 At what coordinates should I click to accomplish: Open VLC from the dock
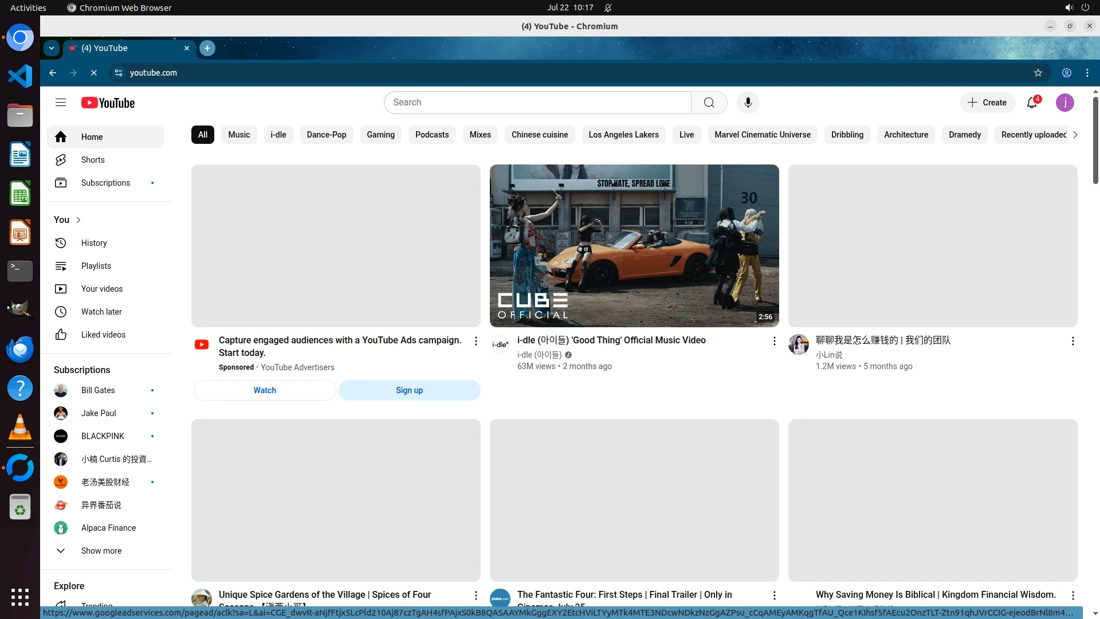pos(20,428)
